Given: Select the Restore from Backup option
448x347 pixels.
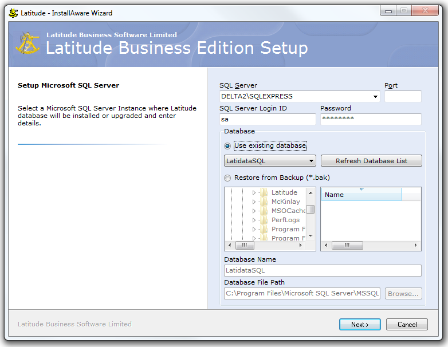Looking at the screenshot, I should 228,178.
